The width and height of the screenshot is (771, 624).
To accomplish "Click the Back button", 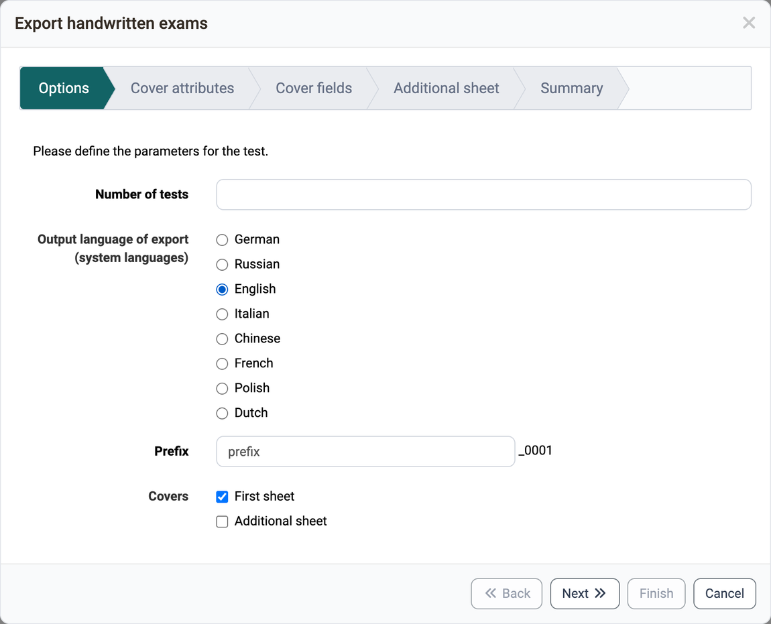I will (506, 594).
